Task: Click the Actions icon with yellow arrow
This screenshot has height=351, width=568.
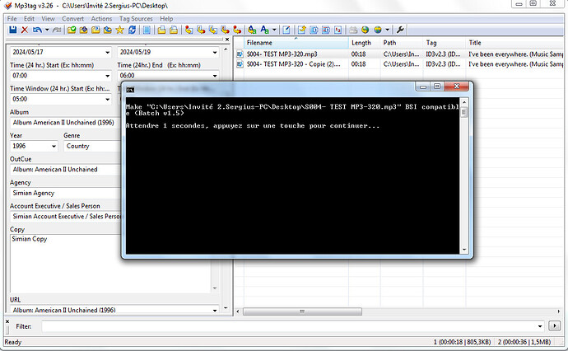Action: pyautogui.click(x=252, y=30)
